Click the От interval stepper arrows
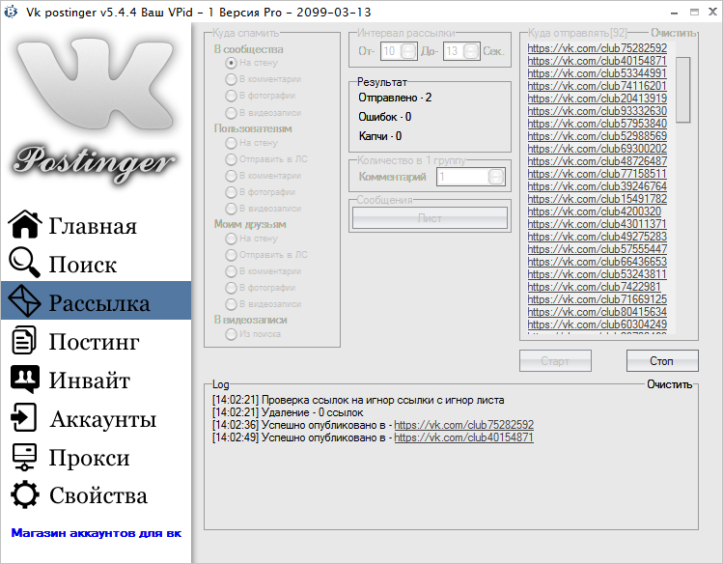 (408, 51)
